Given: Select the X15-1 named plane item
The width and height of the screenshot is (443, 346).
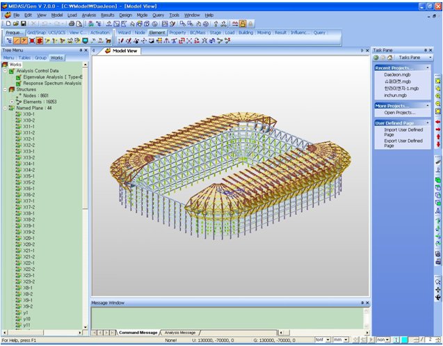Looking at the screenshot, I should pos(29,176).
